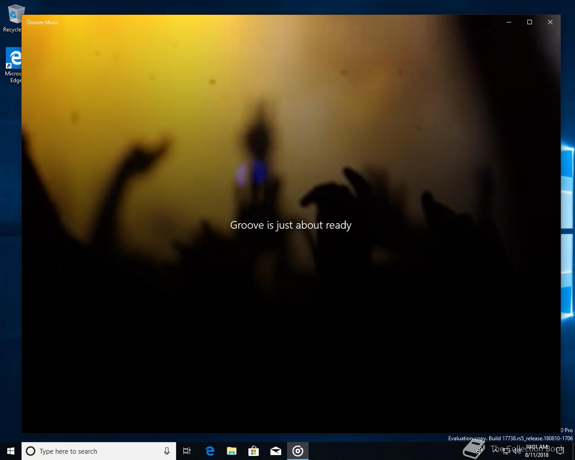Open the Mail app from the taskbar

[x=276, y=451]
